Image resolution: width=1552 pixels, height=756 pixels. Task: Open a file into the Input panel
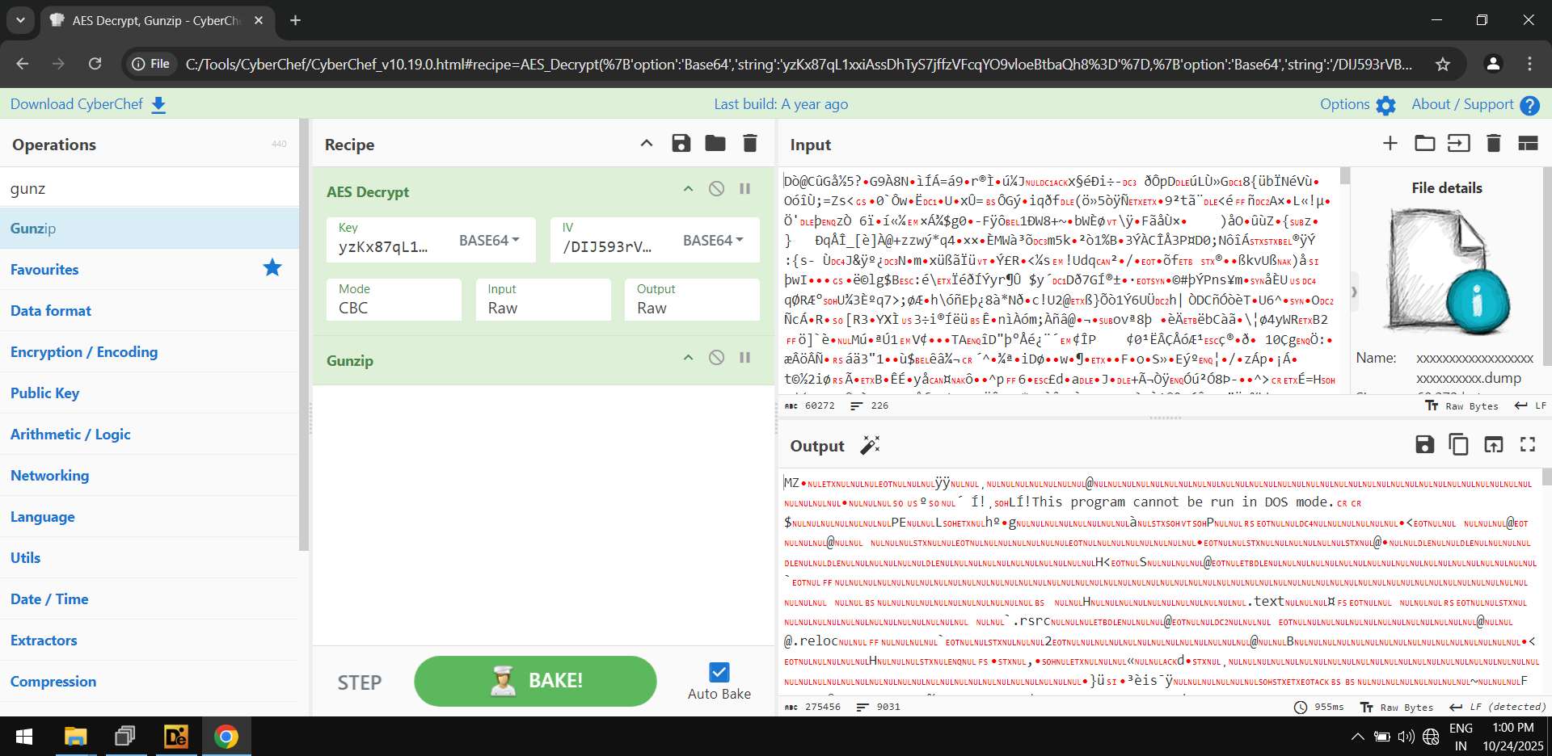(x=1424, y=143)
